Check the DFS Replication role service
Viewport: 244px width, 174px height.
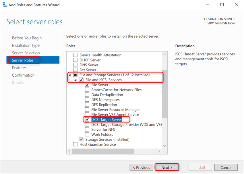coord(87,105)
